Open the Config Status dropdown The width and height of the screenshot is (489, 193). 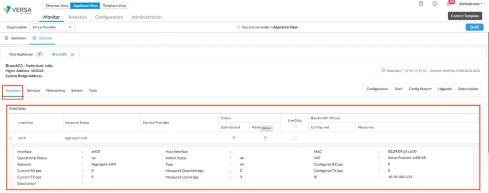coord(420,89)
